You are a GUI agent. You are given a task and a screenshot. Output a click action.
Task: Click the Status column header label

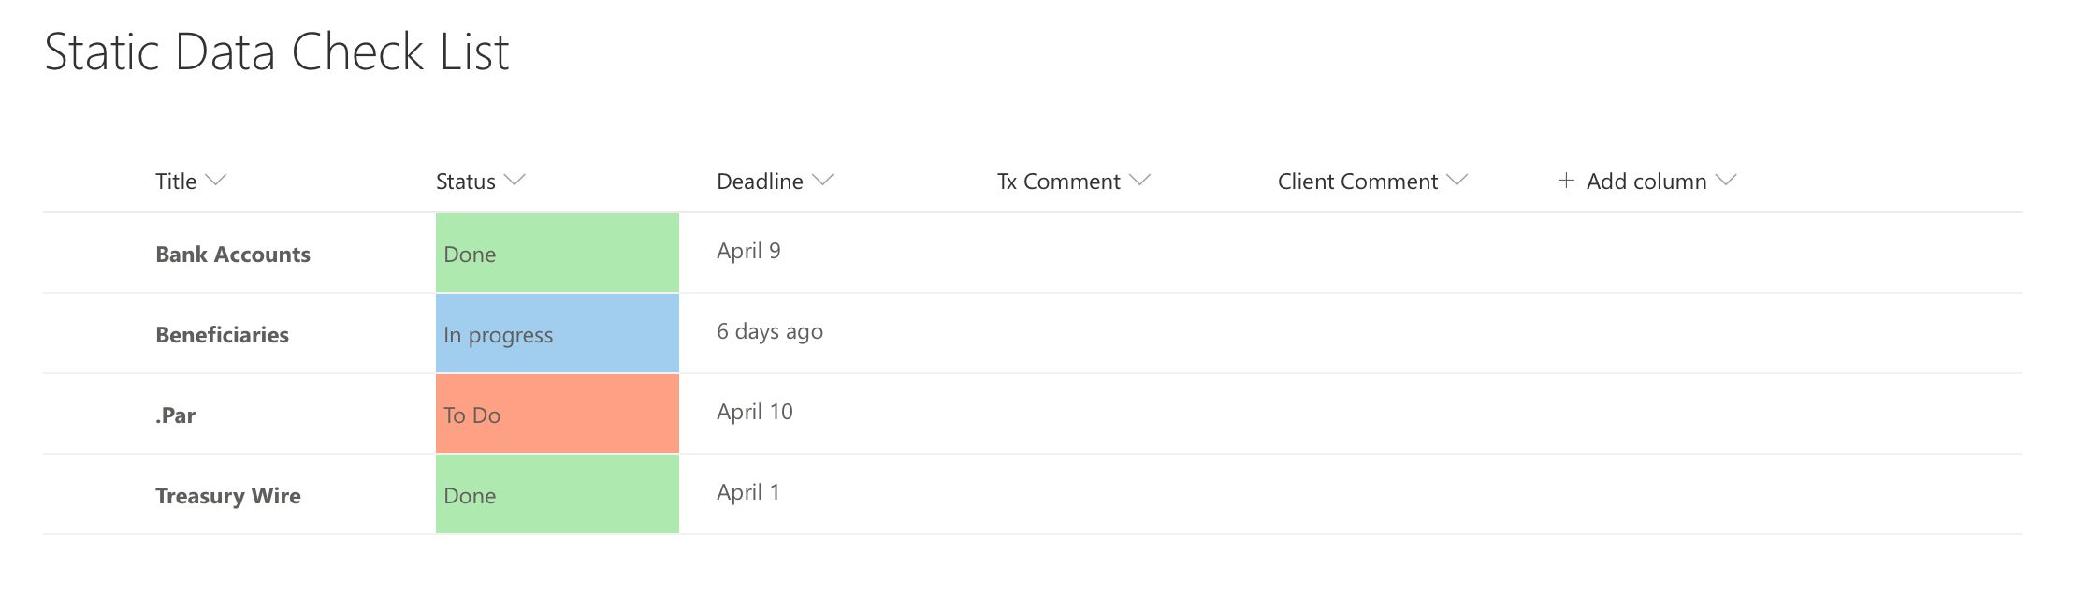[466, 182]
